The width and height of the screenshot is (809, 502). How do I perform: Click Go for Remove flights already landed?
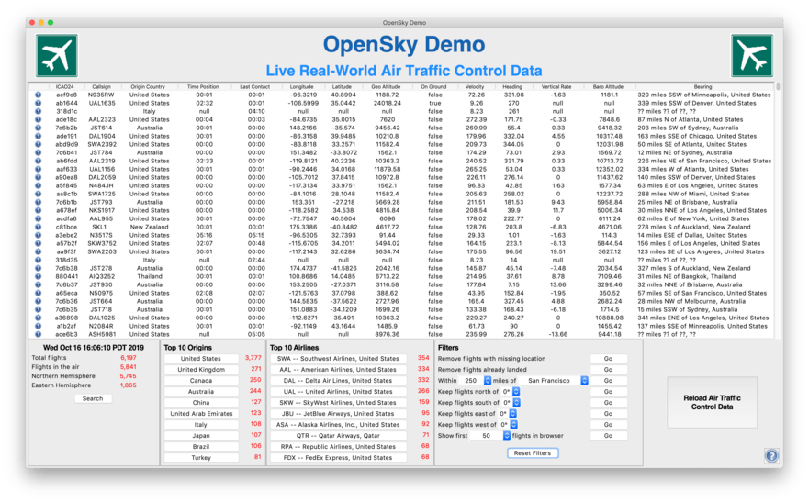(608, 370)
